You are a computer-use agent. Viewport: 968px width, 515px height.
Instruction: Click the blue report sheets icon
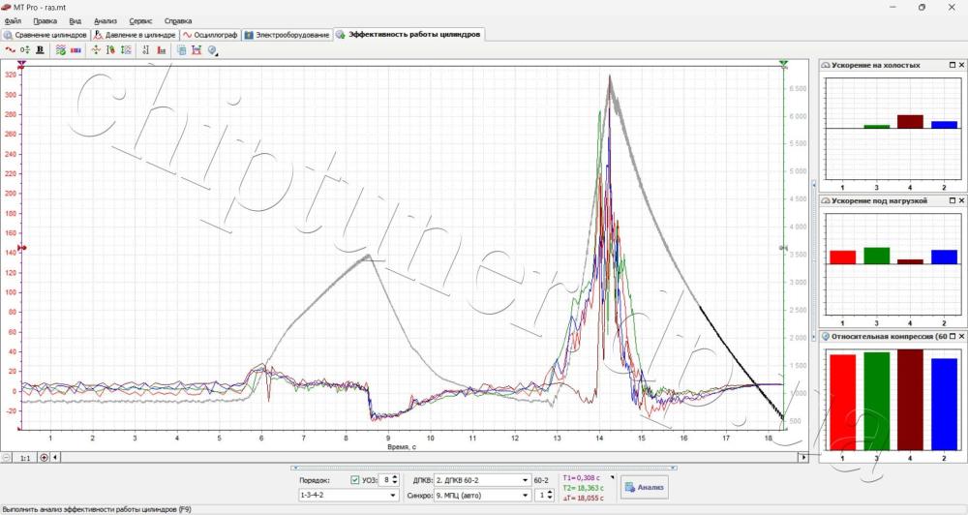coord(182,50)
